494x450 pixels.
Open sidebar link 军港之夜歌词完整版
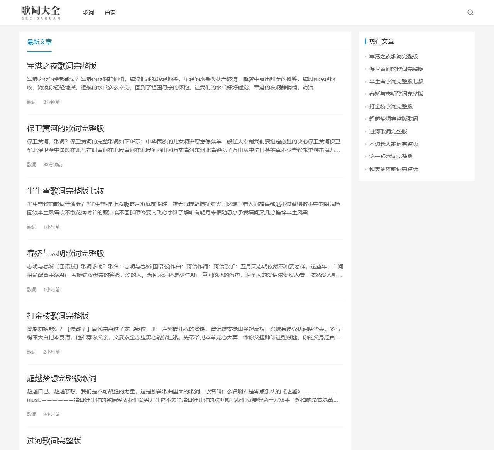point(394,56)
